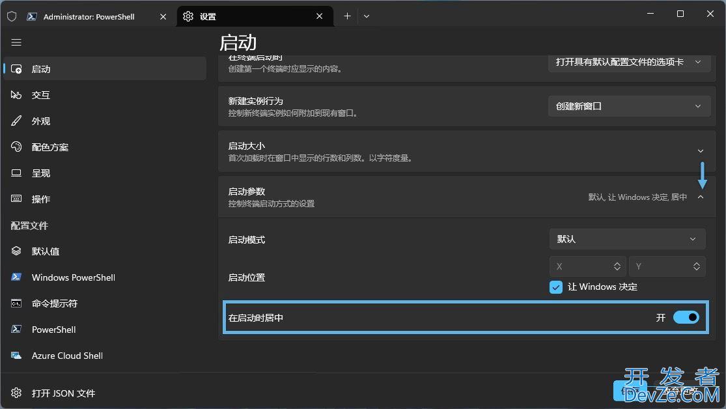Viewport: 726px width, 409px height.
Task: Select 呈现 in the sidebar
Action: pyautogui.click(x=105, y=173)
